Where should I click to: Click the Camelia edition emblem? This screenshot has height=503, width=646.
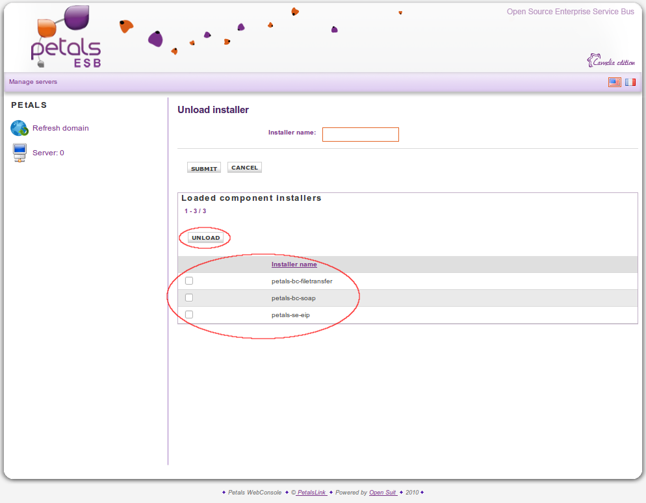tap(611, 62)
